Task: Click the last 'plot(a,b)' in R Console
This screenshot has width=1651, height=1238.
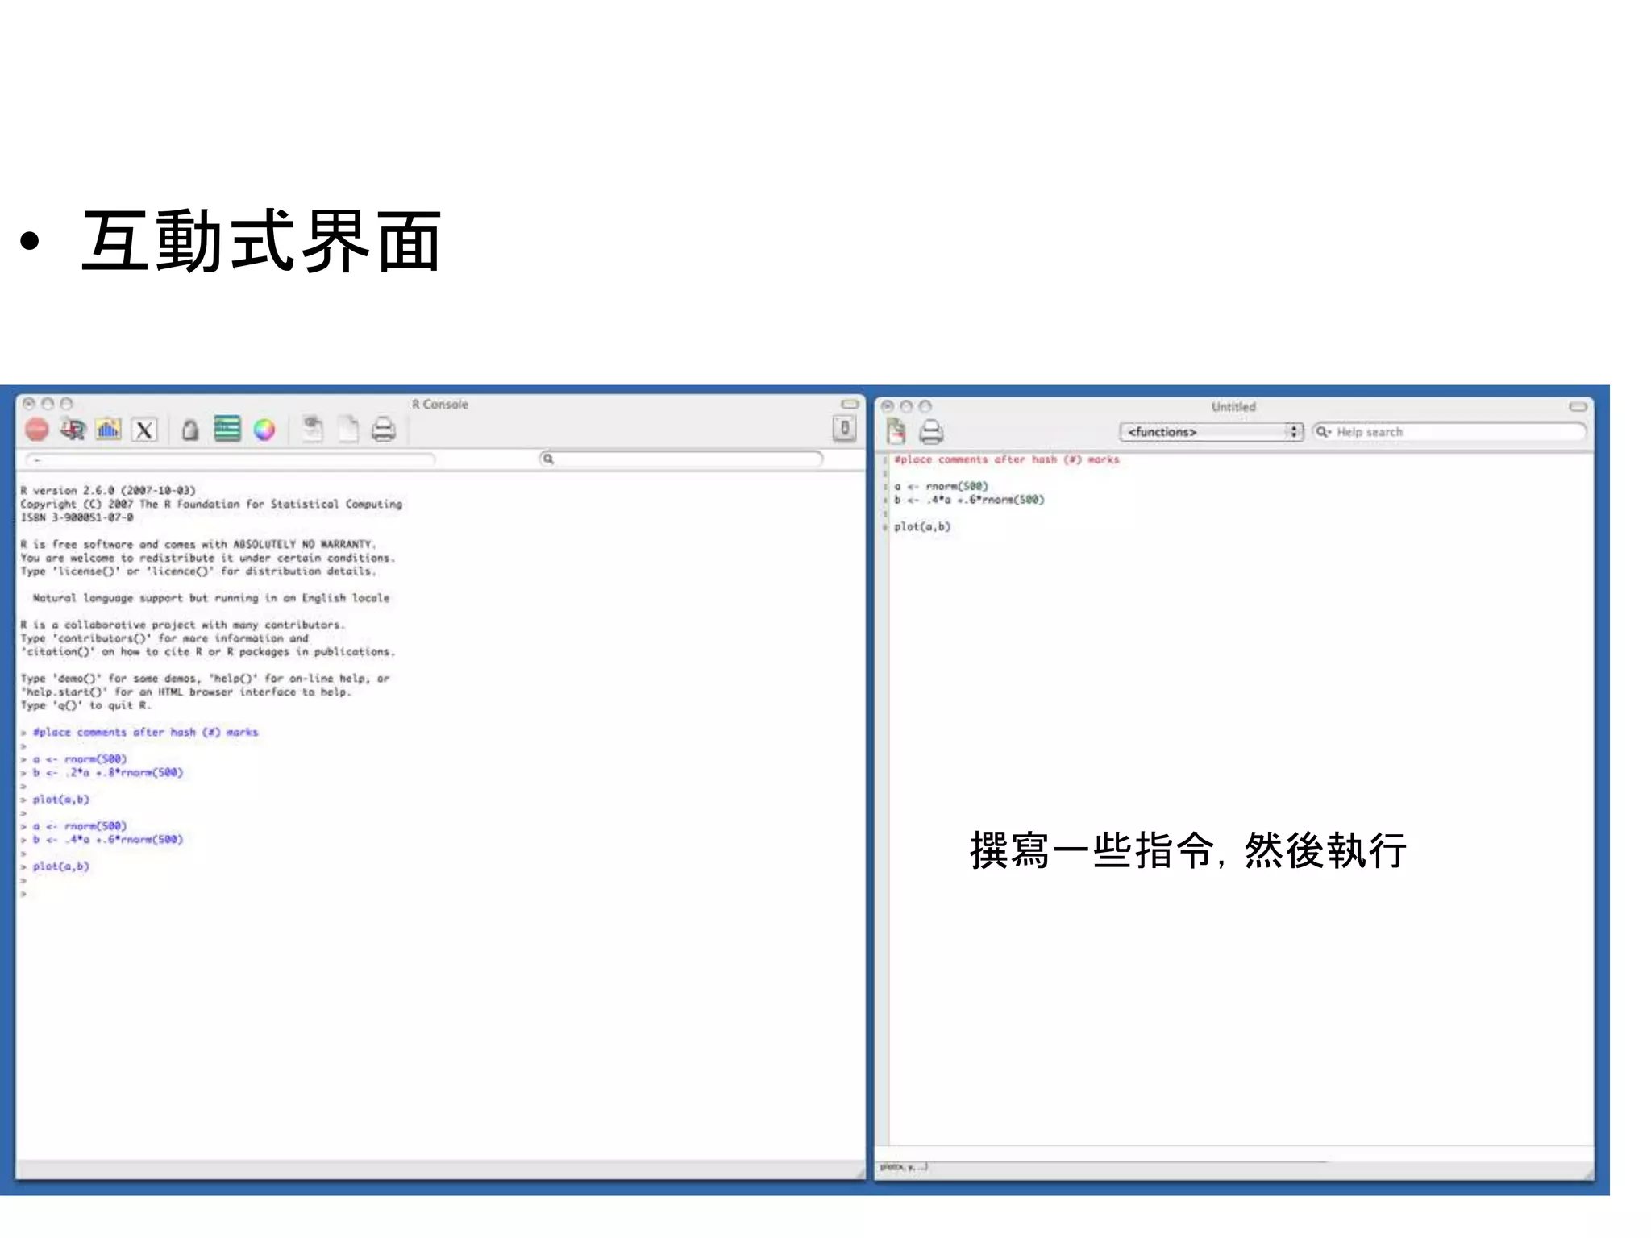Action: click(x=61, y=866)
